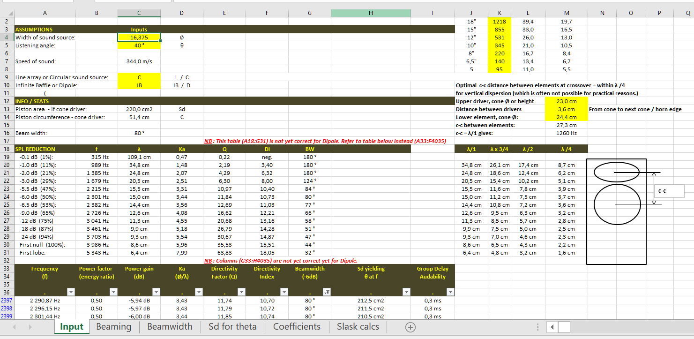Open the Directivity Factor (Q) filter dropdown

[241, 292]
